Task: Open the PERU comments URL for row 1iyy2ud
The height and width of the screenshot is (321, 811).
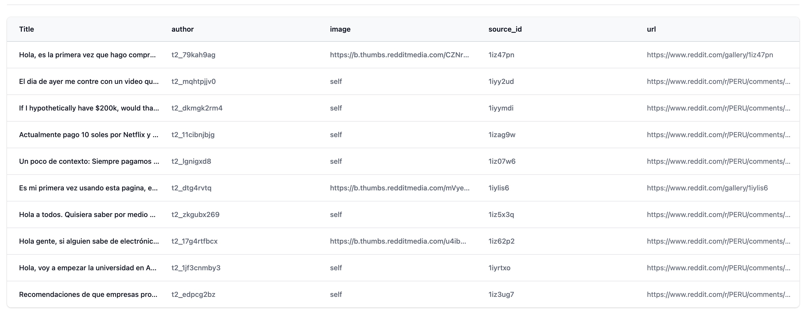Action: [718, 82]
